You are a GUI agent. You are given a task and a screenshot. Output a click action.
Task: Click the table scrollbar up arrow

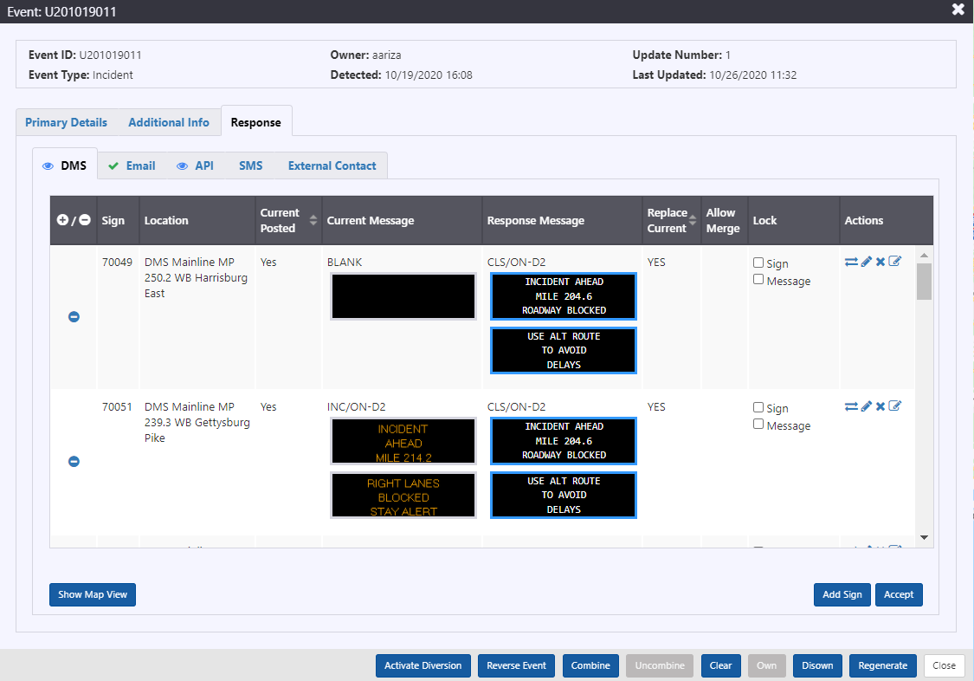924,255
